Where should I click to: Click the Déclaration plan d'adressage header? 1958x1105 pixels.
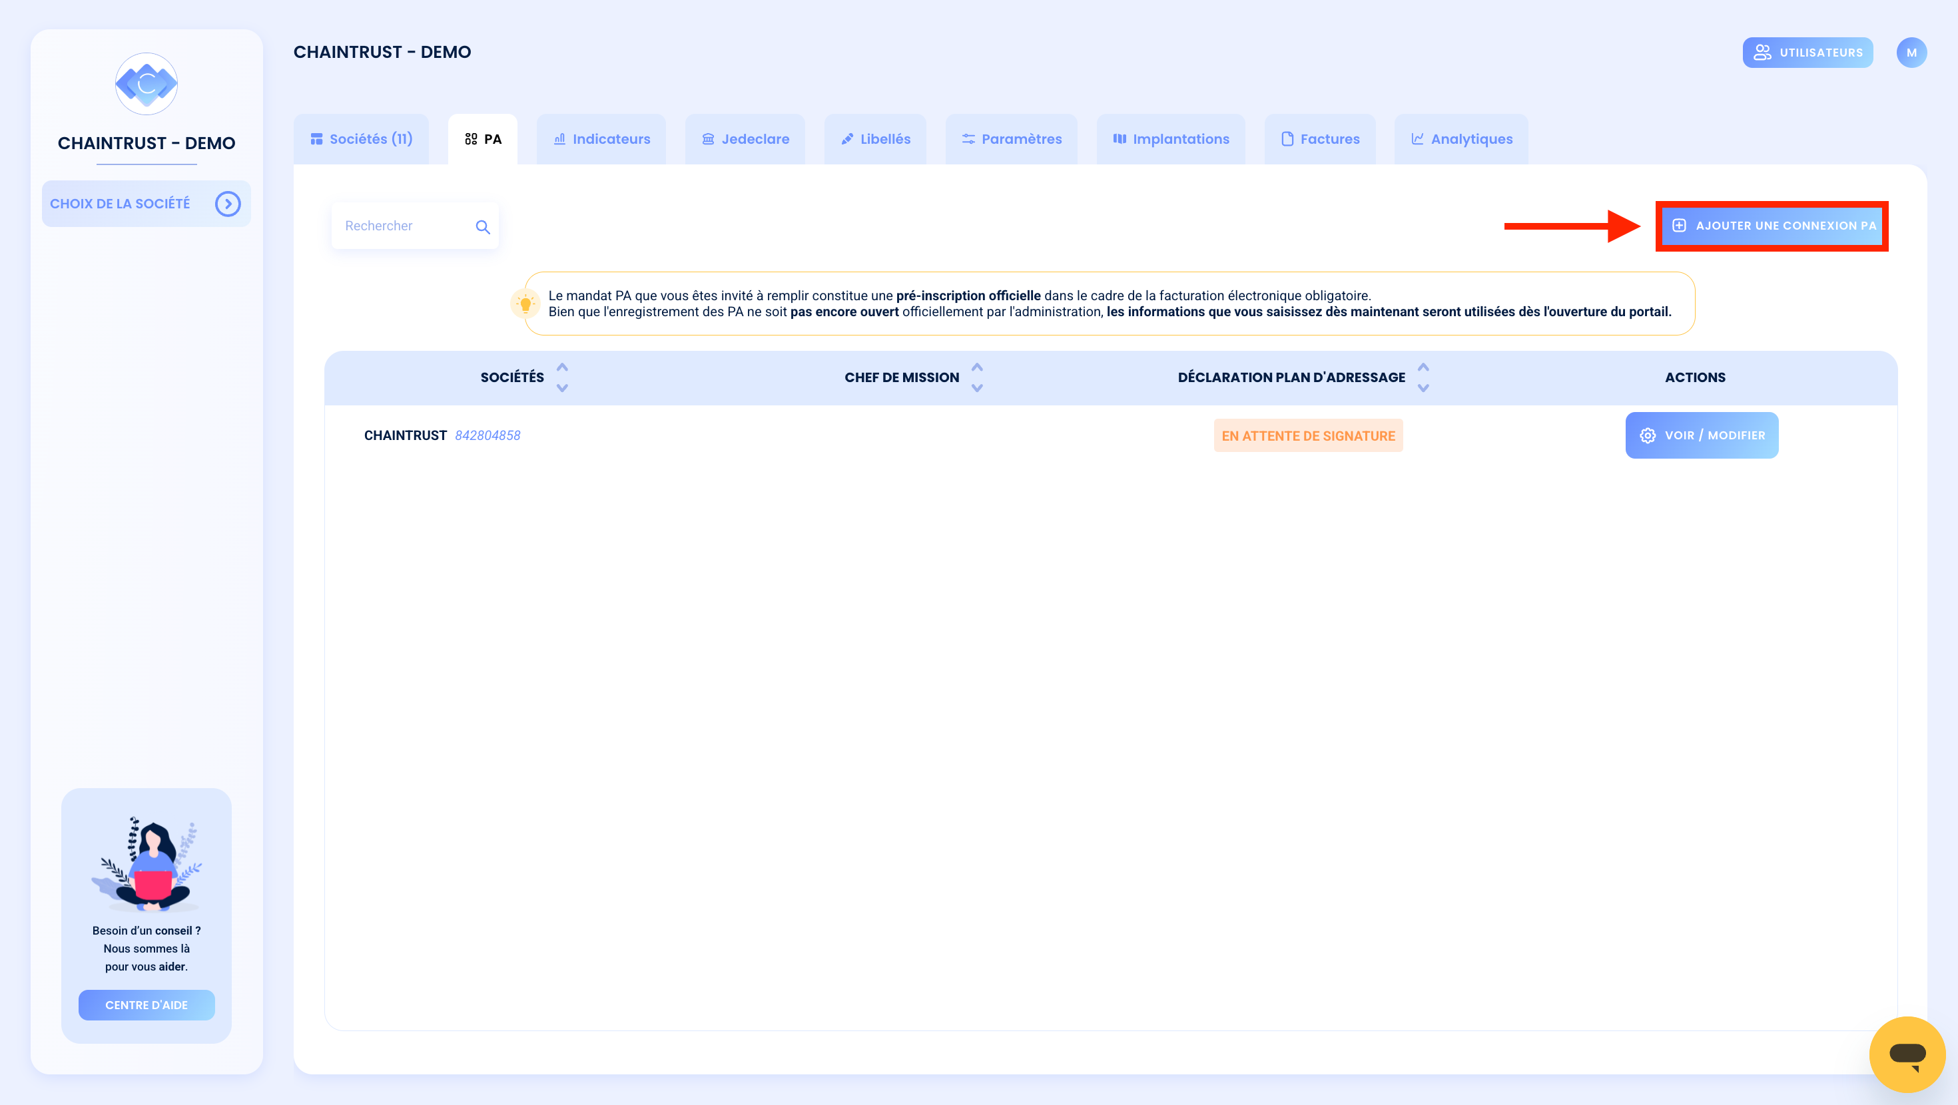tap(1291, 377)
